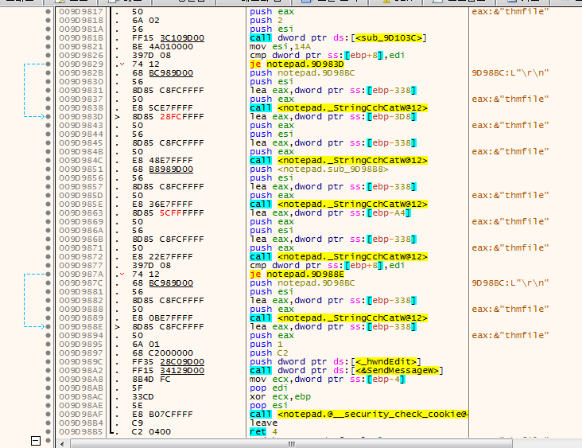The width and height of the screenshot is (582, 448).
Task: Select the 'push dword ptr ds:[<_hwndEdit>]' instruction
Action: click(336, 362)
